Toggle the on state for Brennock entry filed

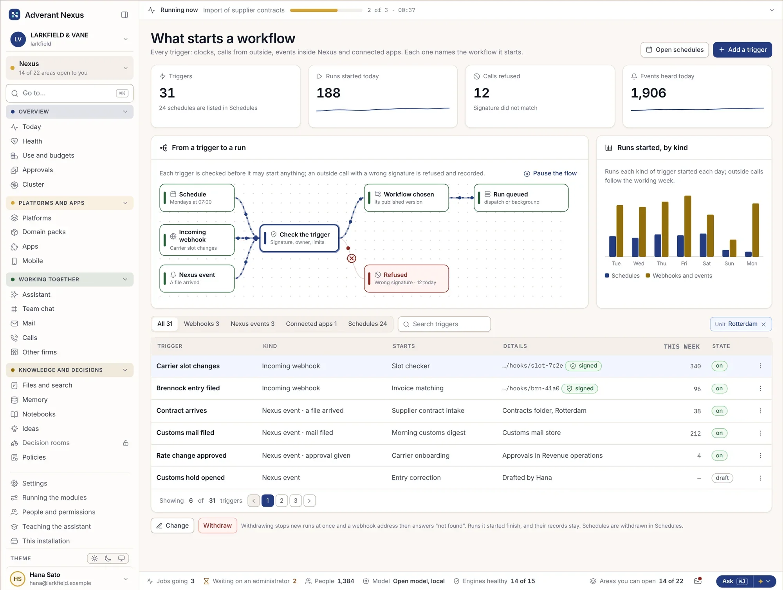[719, 388]
